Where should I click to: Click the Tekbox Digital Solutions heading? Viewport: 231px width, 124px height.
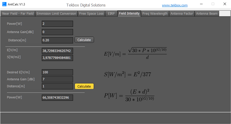(86, 5)
